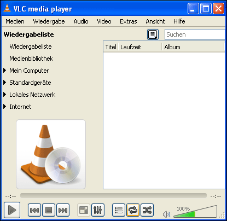The width and height of the screenshot is (227, 221).
Task: Click the VLC cone title bar icon
Action: [7, 8]
